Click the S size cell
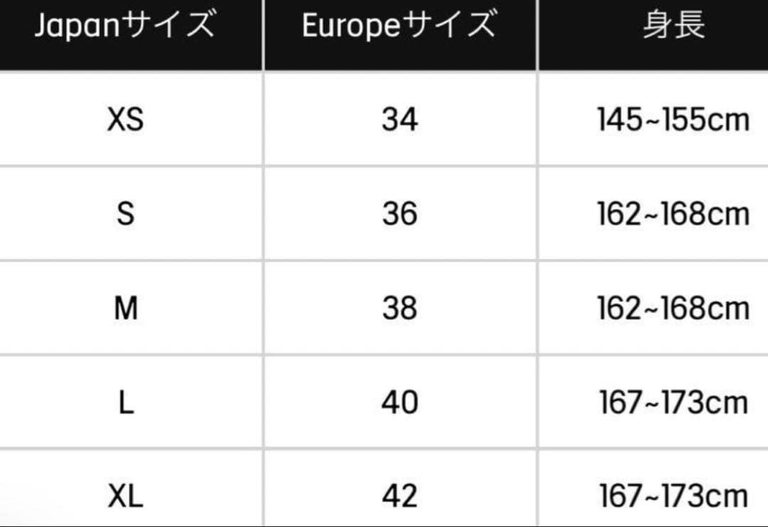This screenshot has height=527, width=768. tap(125, 214)
